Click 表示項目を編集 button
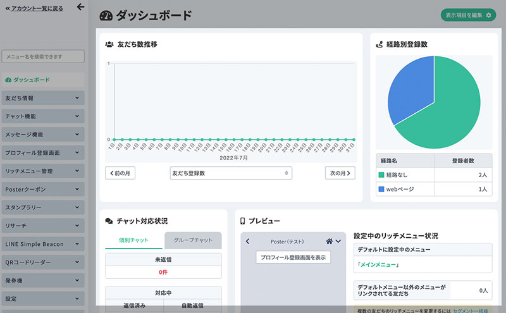Viewport: 506px width, 313px height. [x=468, y=15]
